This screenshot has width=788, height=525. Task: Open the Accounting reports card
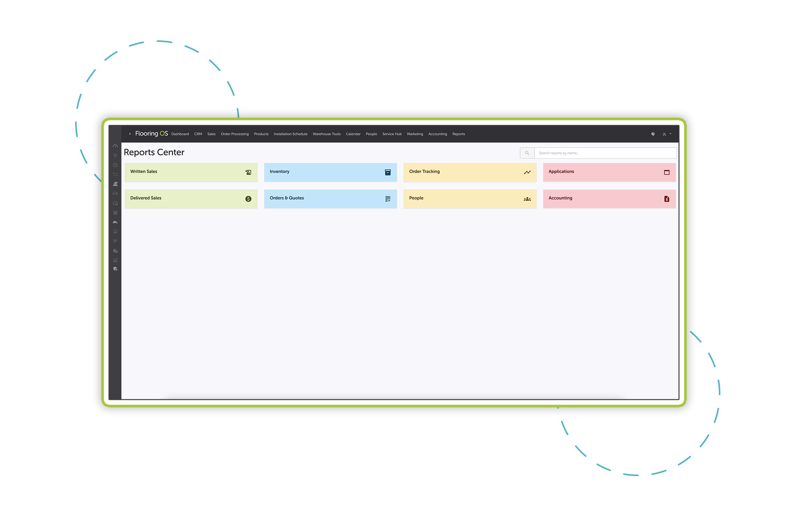[609, 199]
